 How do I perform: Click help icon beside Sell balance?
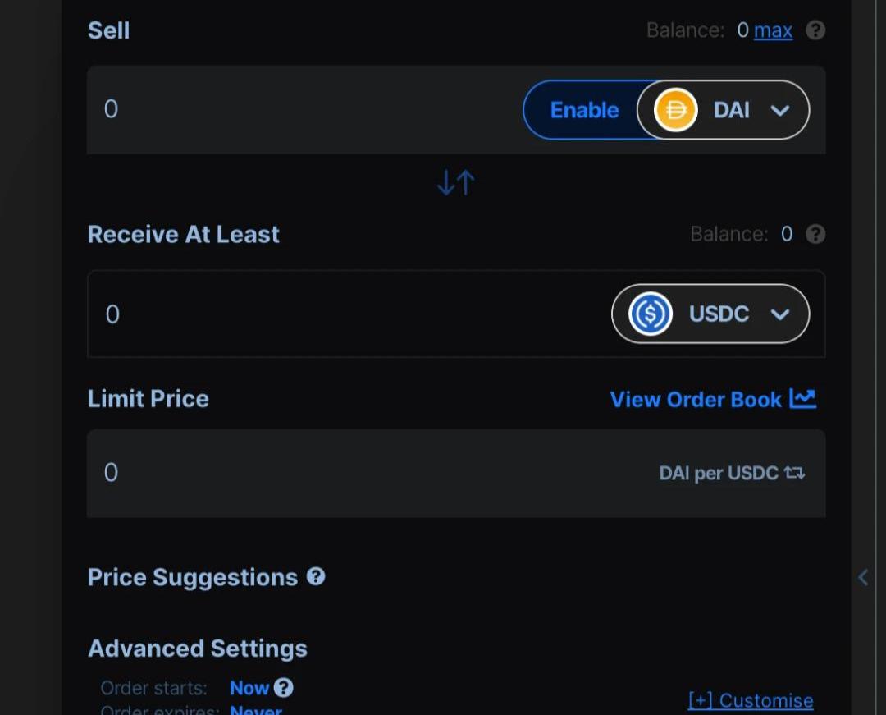[x=815, y=30]
